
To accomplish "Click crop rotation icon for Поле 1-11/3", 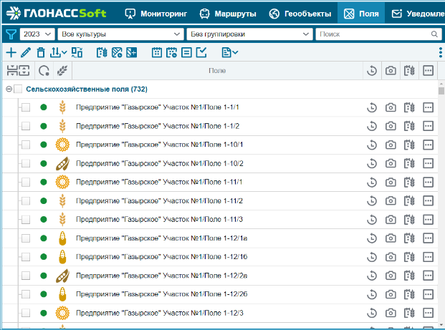I will click(409, 220).
